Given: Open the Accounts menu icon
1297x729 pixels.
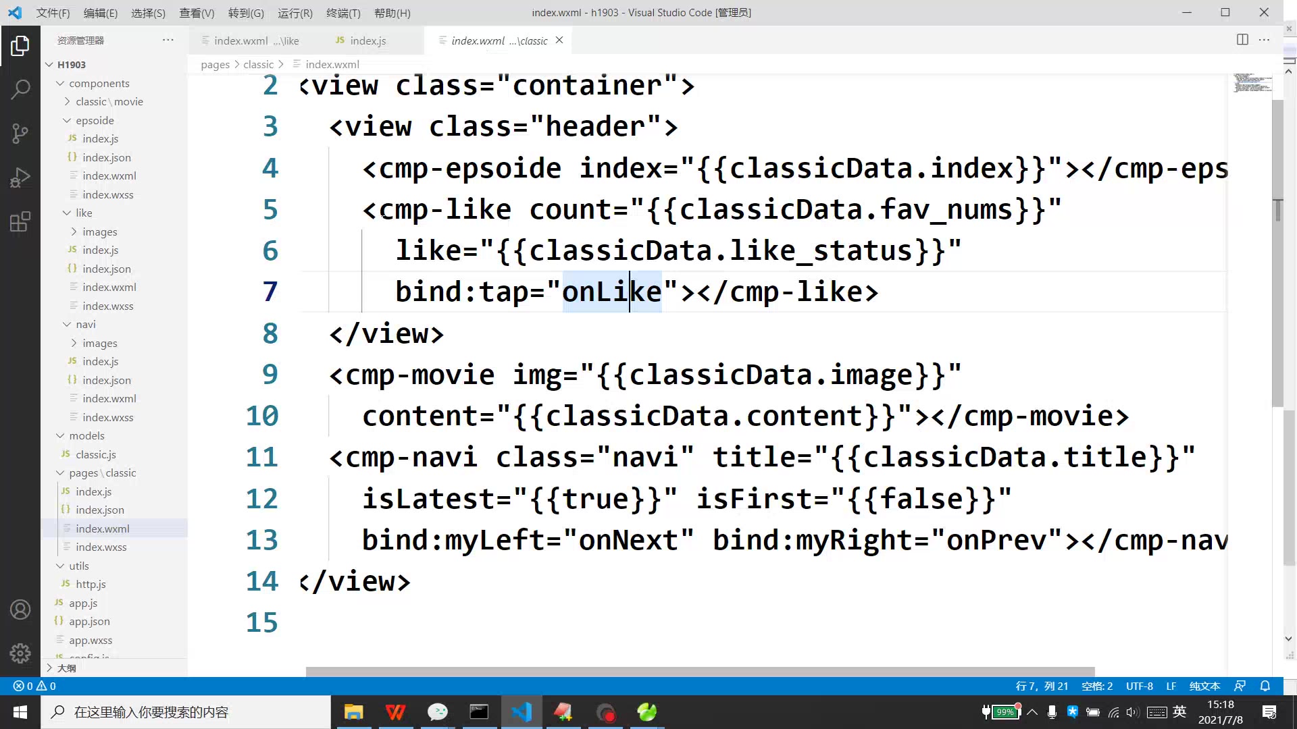Looking at the screenshot, I should [20, 610].
